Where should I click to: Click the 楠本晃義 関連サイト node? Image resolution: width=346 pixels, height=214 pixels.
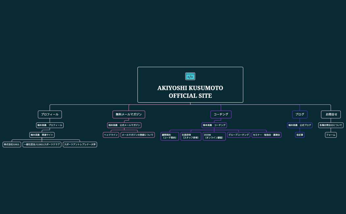[x=42, y=135]
